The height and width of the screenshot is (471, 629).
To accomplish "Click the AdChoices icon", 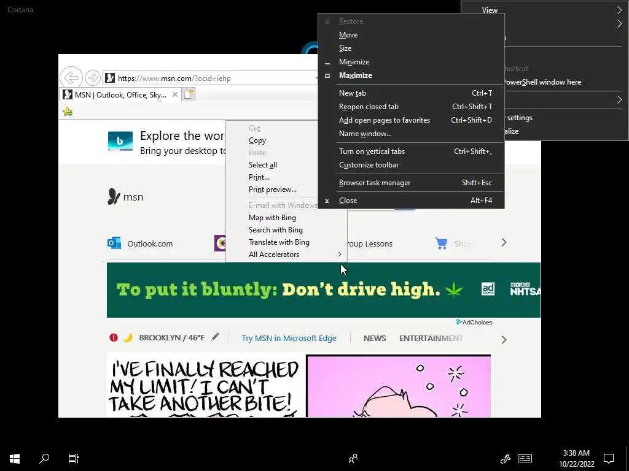I will click(459, 322).
